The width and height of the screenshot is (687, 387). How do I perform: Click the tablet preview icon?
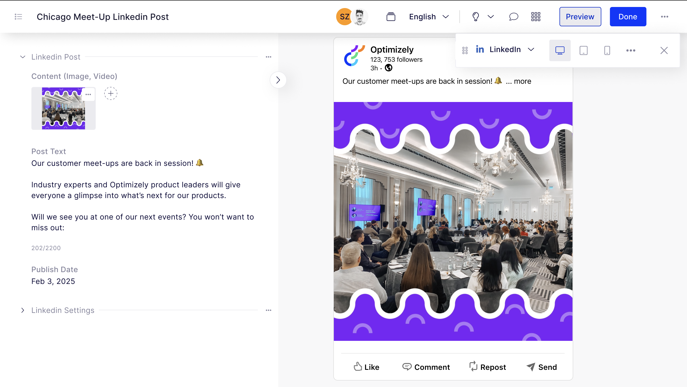pyautogui.click(x=583, y=50)
